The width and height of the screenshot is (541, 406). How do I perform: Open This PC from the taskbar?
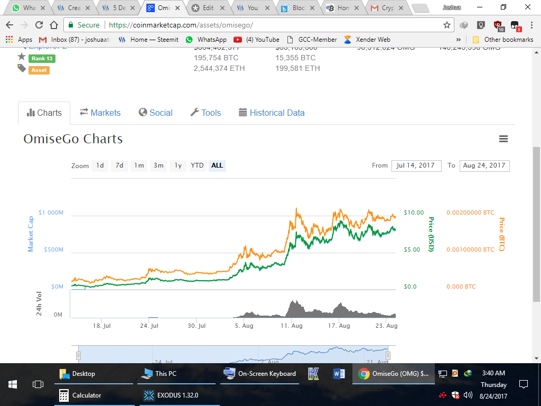[176, 374]
